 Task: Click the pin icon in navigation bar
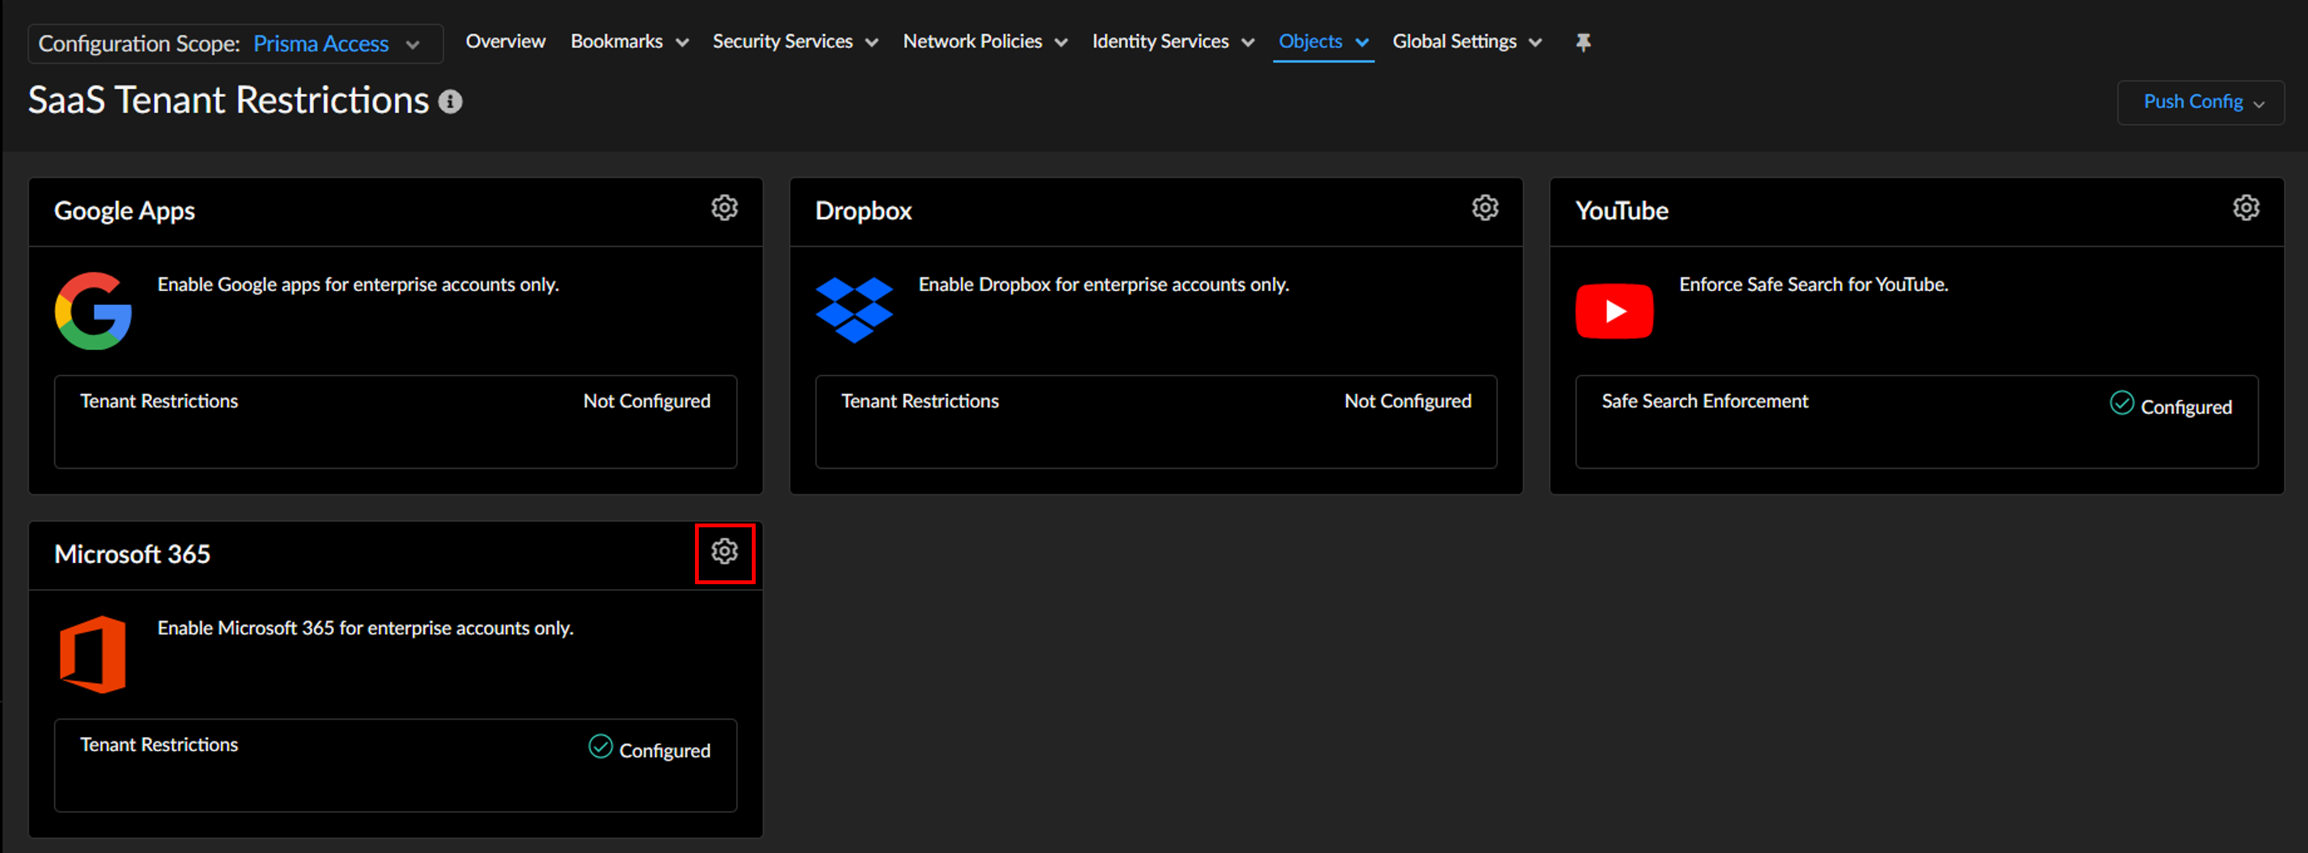tap(1583, 42)
